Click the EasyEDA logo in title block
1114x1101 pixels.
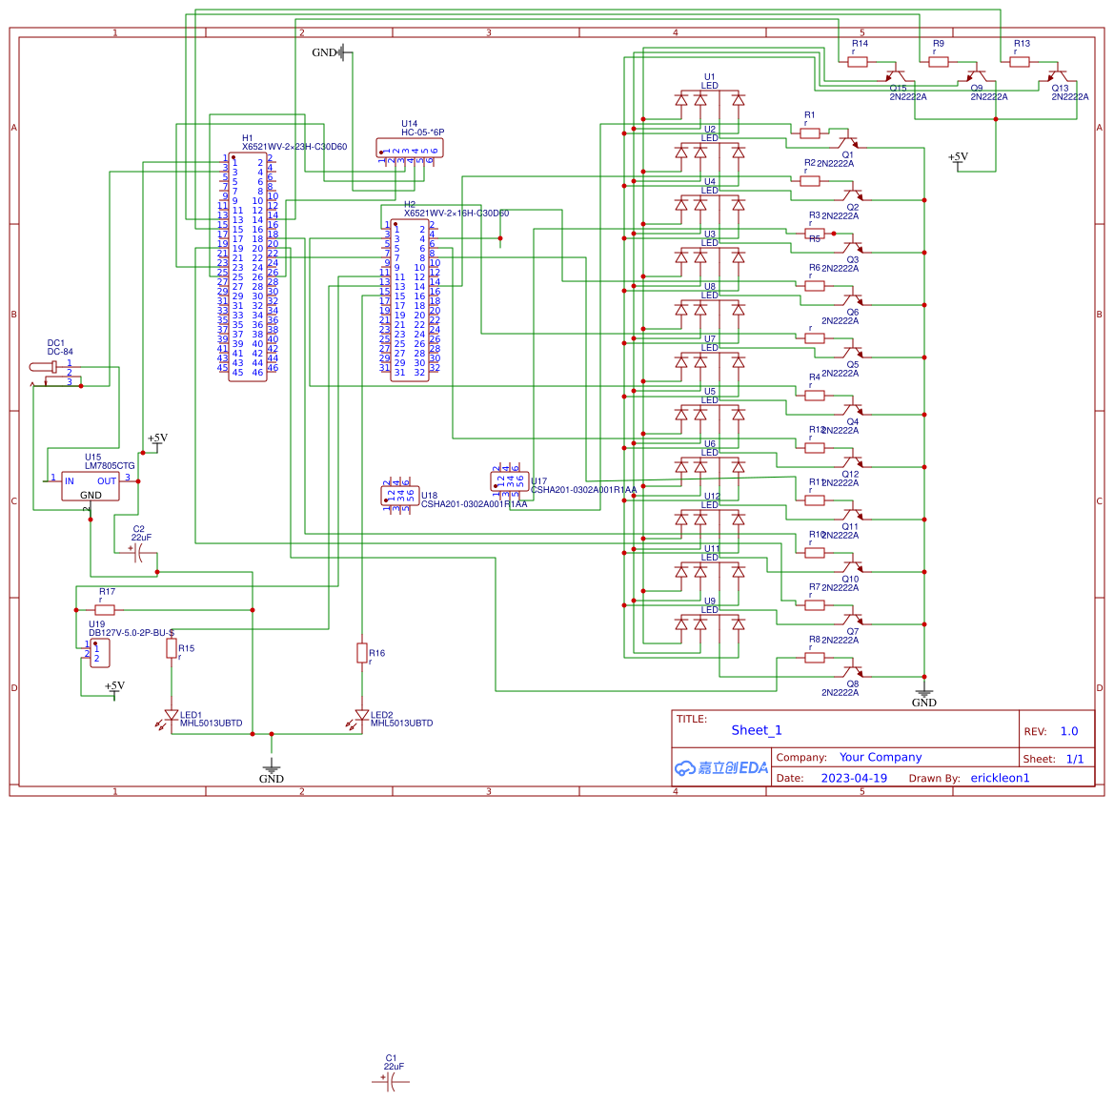point(721,768)
